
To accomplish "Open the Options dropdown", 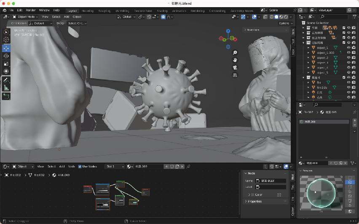I will click(286, 23).
